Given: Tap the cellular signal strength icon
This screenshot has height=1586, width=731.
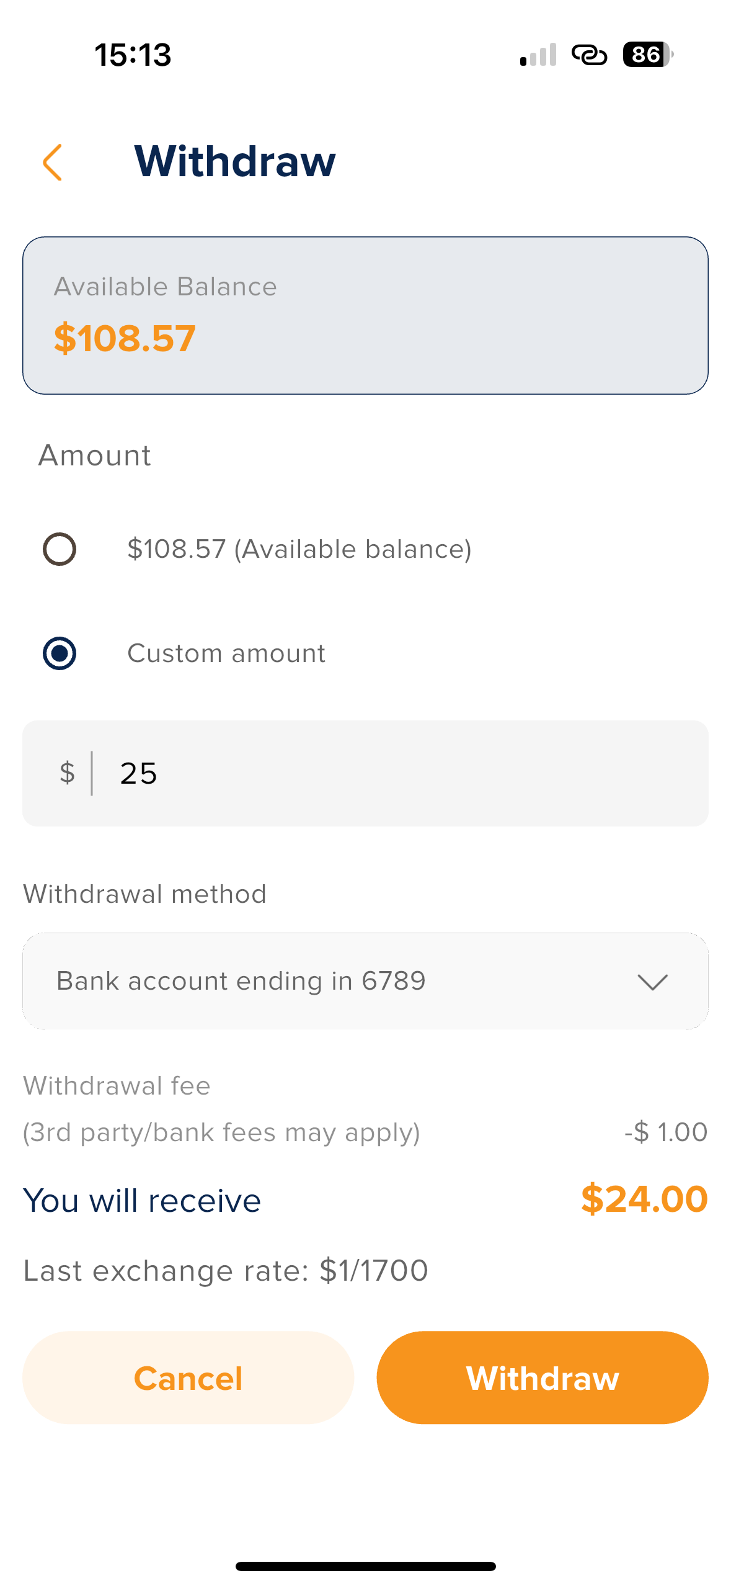Looking at the screenshot, I should pos(538,55).
